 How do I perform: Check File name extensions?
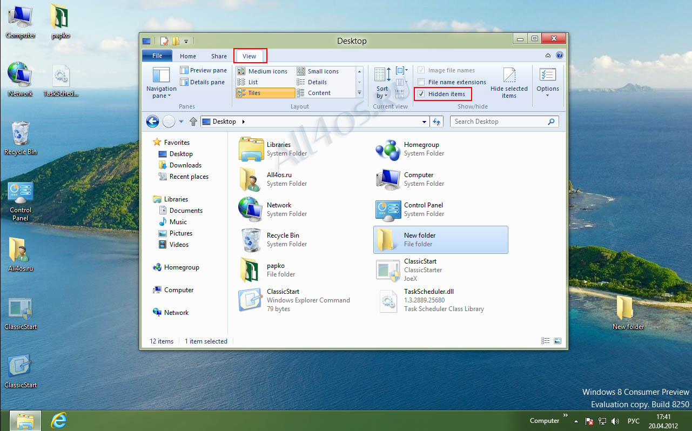point(452,82)
